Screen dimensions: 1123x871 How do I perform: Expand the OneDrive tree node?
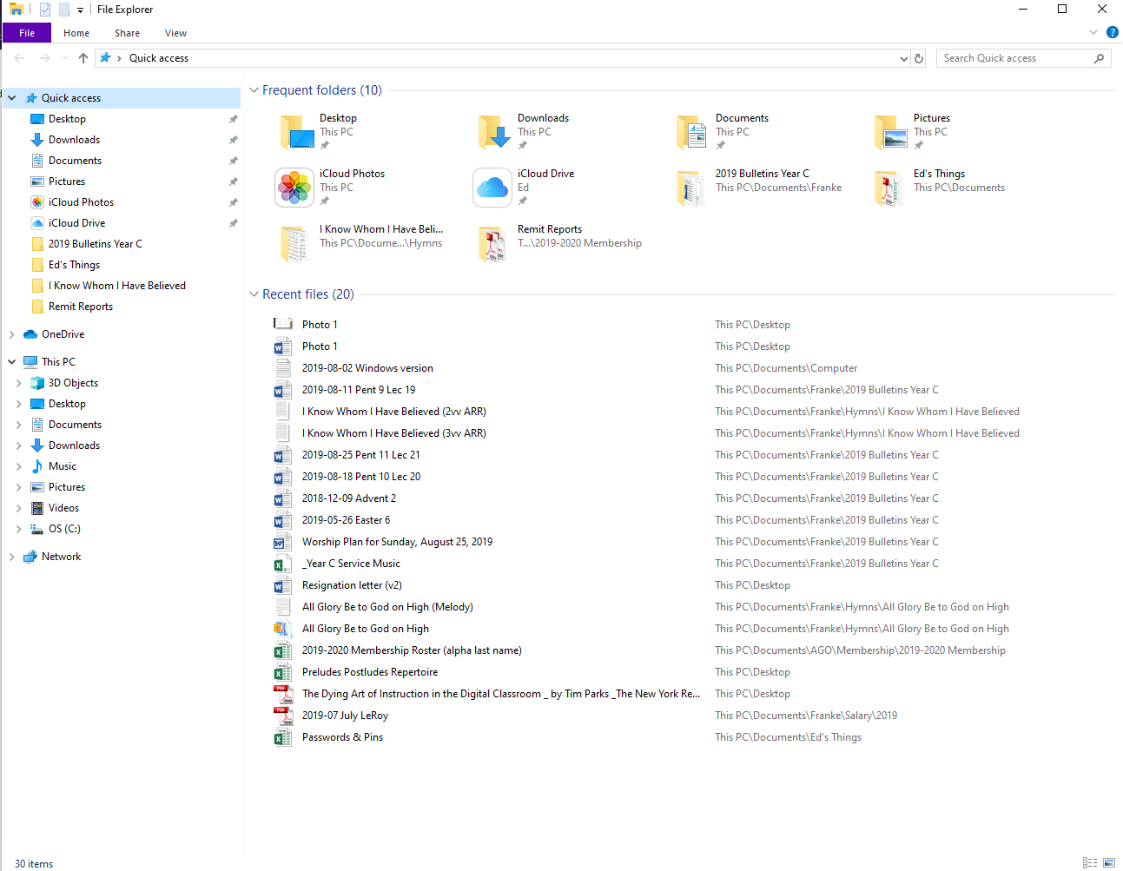pyautogui.click(x=12, y=334)
